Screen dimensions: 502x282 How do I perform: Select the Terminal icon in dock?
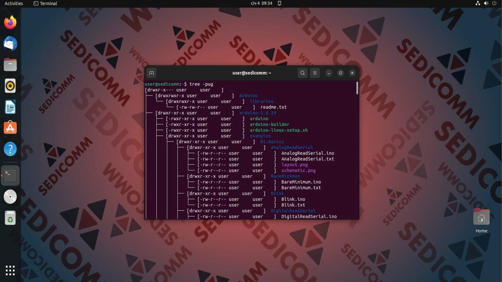[x=10, y=175]
